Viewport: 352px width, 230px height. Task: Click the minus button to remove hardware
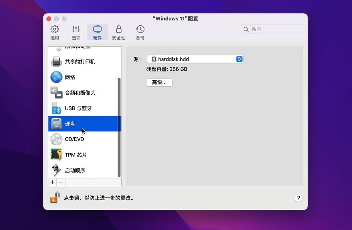tap(61, 182)
